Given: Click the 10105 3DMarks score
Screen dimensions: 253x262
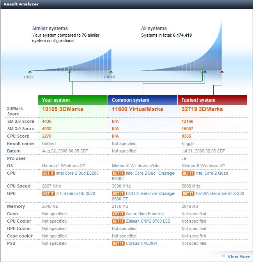Looking at the screenshot, I should pyautogui.click(x=62, y=109).
